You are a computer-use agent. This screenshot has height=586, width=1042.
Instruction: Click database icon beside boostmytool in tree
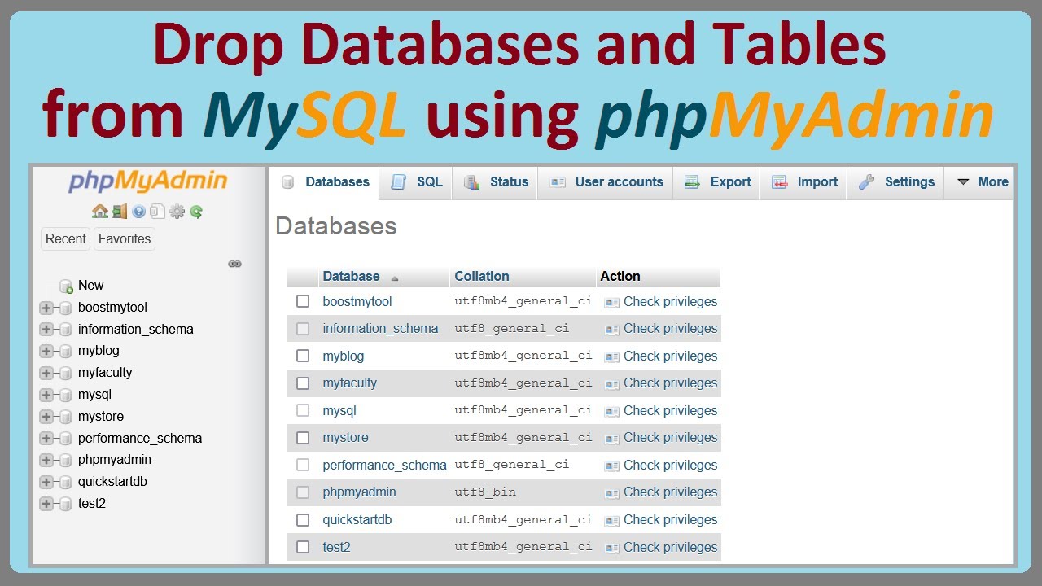pyautogui.click(x=66, y=308)
